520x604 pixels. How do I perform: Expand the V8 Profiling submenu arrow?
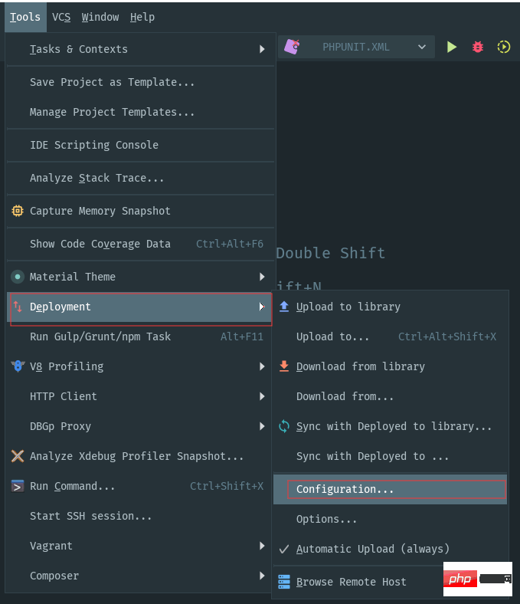(x=262, y=366)
